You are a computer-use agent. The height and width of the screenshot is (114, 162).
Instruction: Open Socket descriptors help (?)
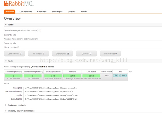[42, 72]
